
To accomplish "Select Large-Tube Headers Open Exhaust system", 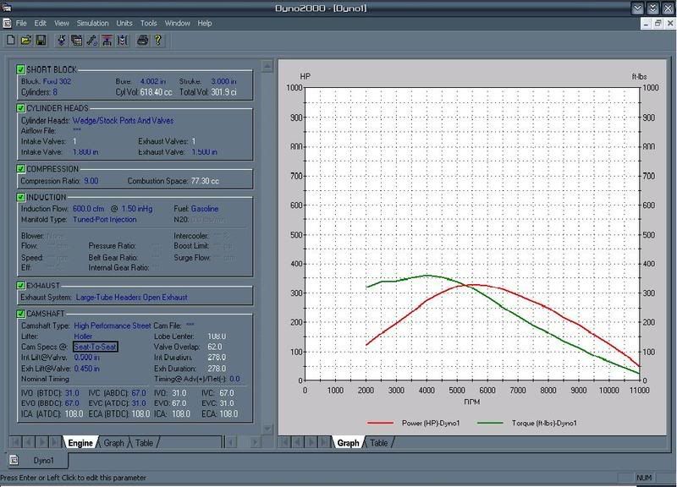I will pos(132,298).
